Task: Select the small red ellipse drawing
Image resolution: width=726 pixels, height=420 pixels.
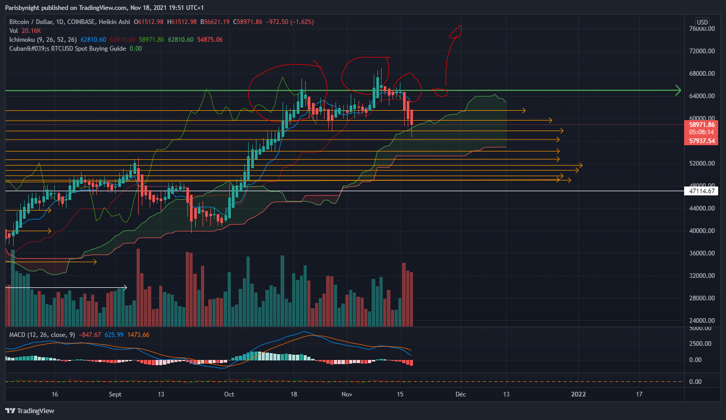Action: 441,92
